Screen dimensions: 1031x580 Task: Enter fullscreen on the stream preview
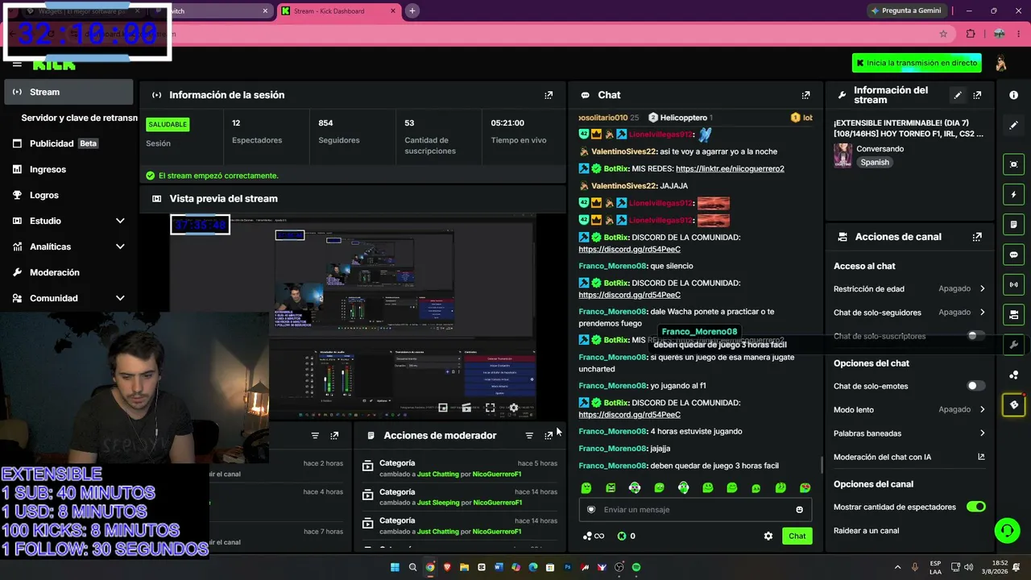[490, 408]
